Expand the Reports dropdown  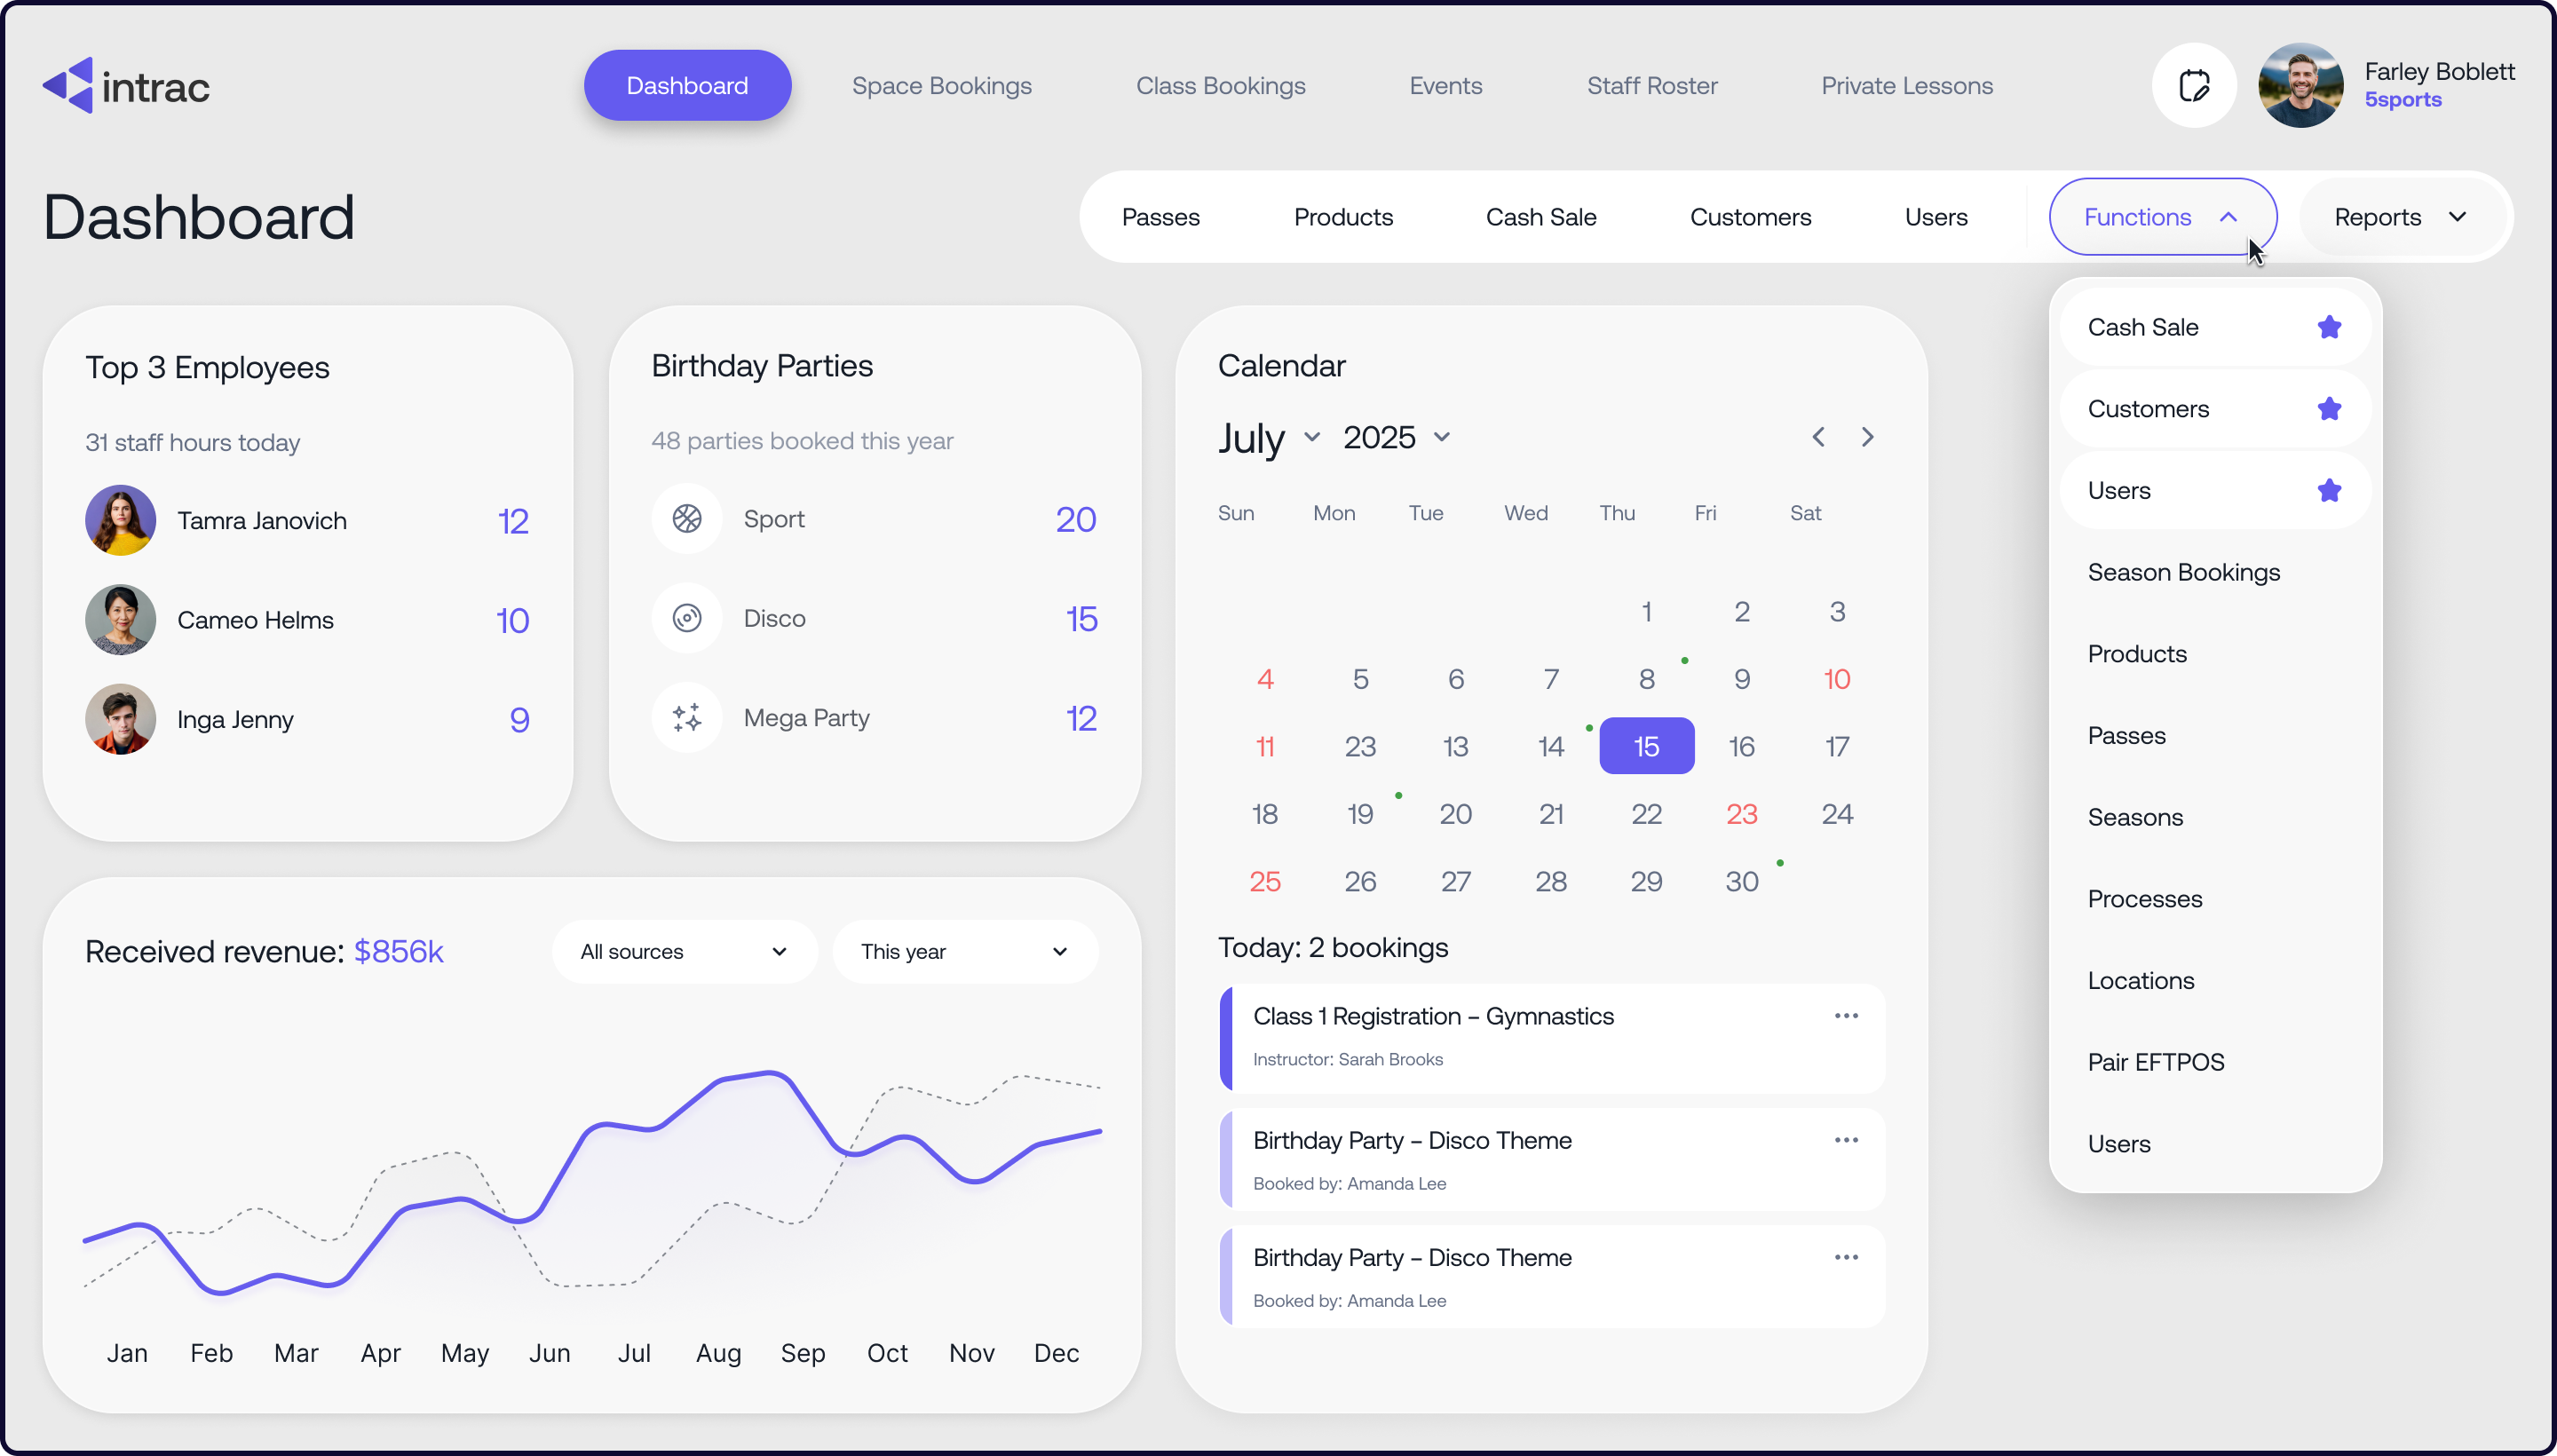[x=2400, y=217]
